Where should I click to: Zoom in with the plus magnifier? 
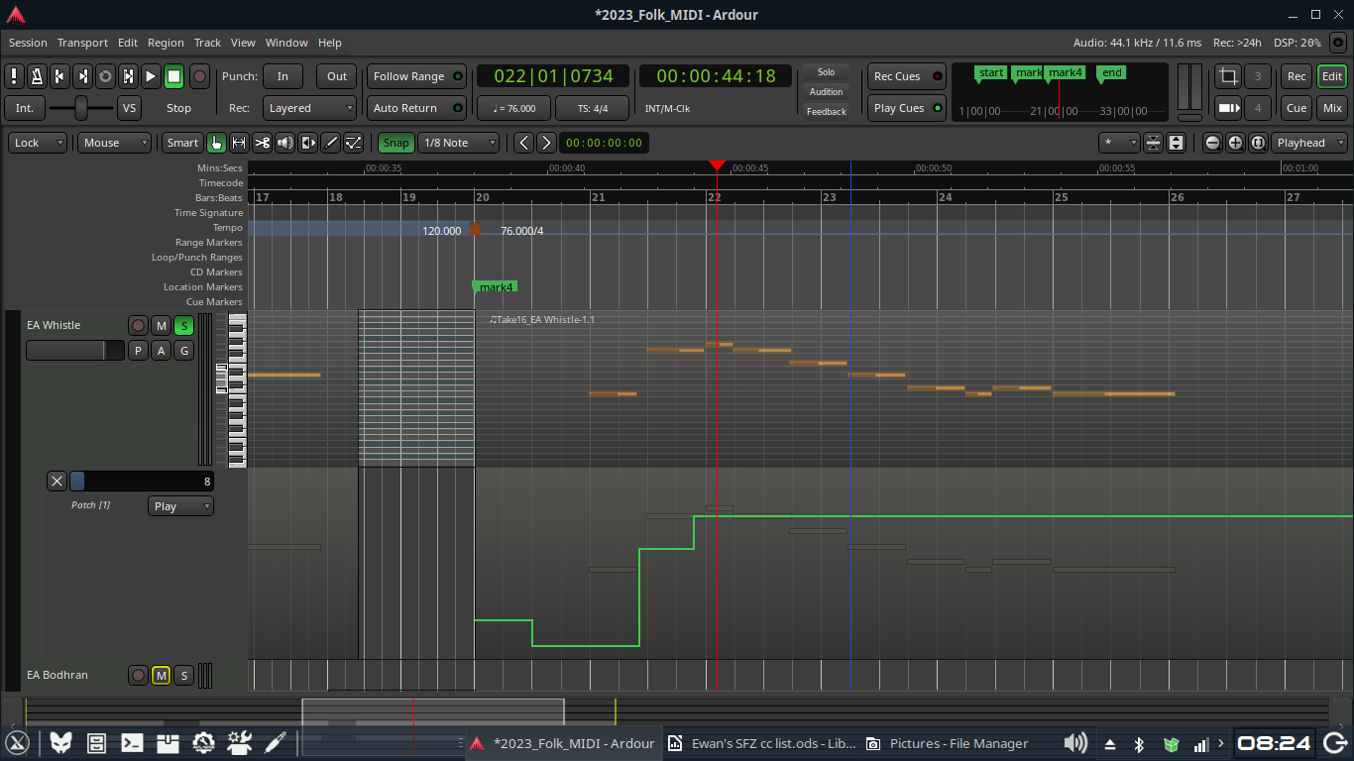1235,143
